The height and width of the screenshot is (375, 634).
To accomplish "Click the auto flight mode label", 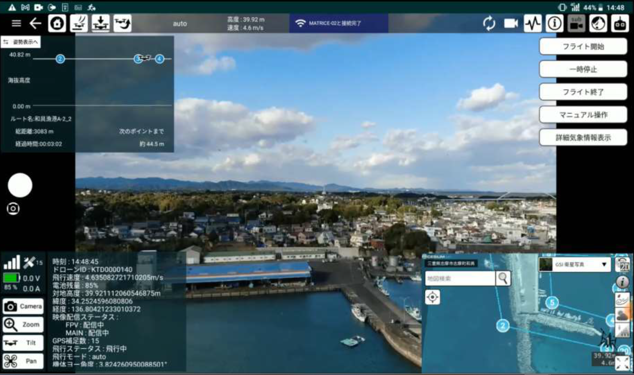I will (x=180, y=24).
